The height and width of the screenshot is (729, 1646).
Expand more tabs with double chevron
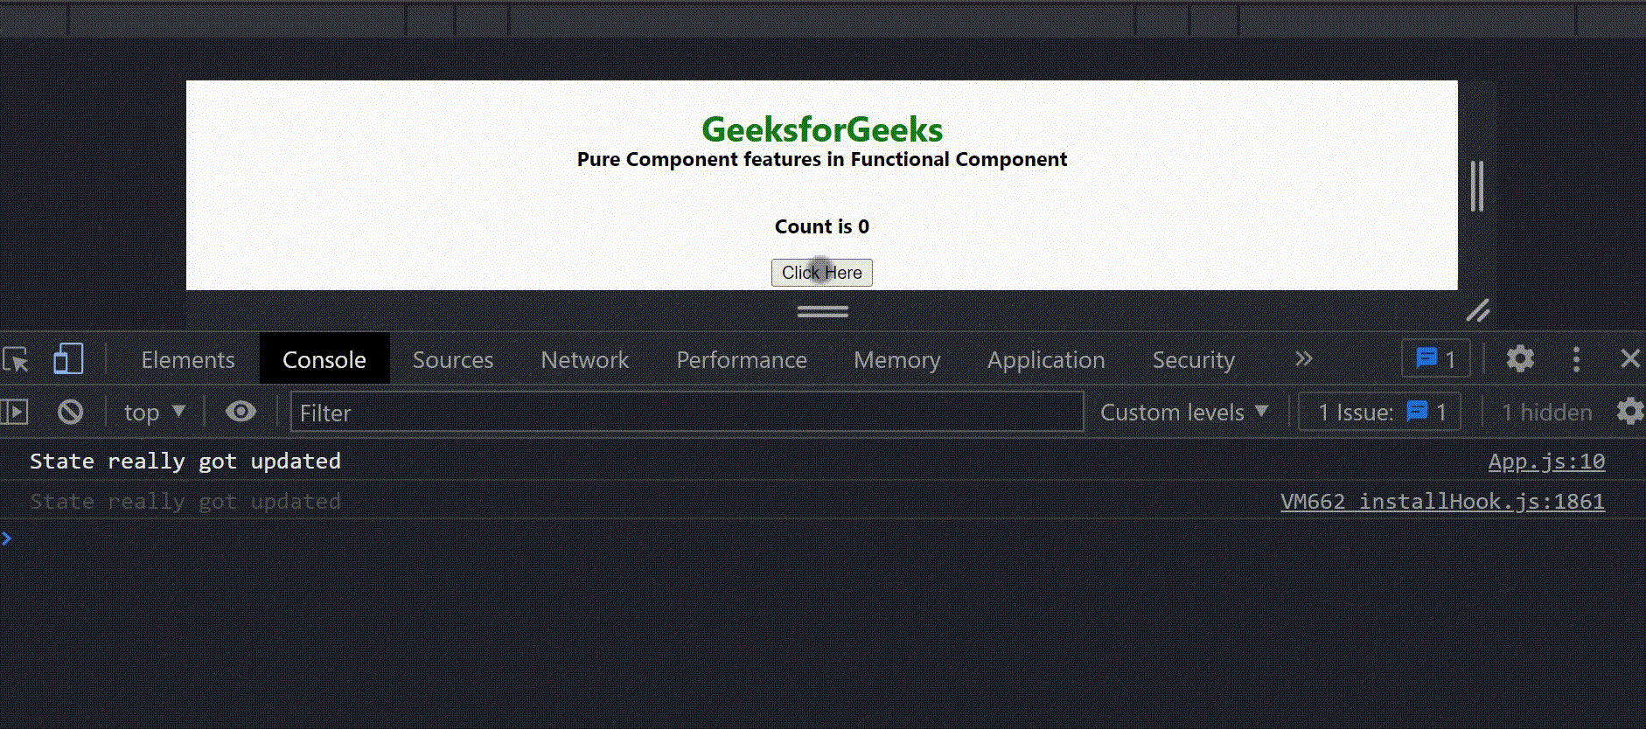tap(1303, 359)
